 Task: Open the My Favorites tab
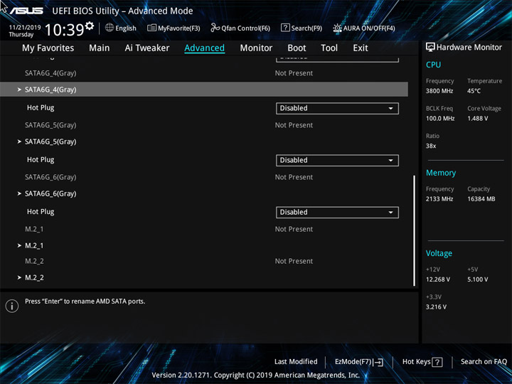pyautogui.click(x=48, y=48)
